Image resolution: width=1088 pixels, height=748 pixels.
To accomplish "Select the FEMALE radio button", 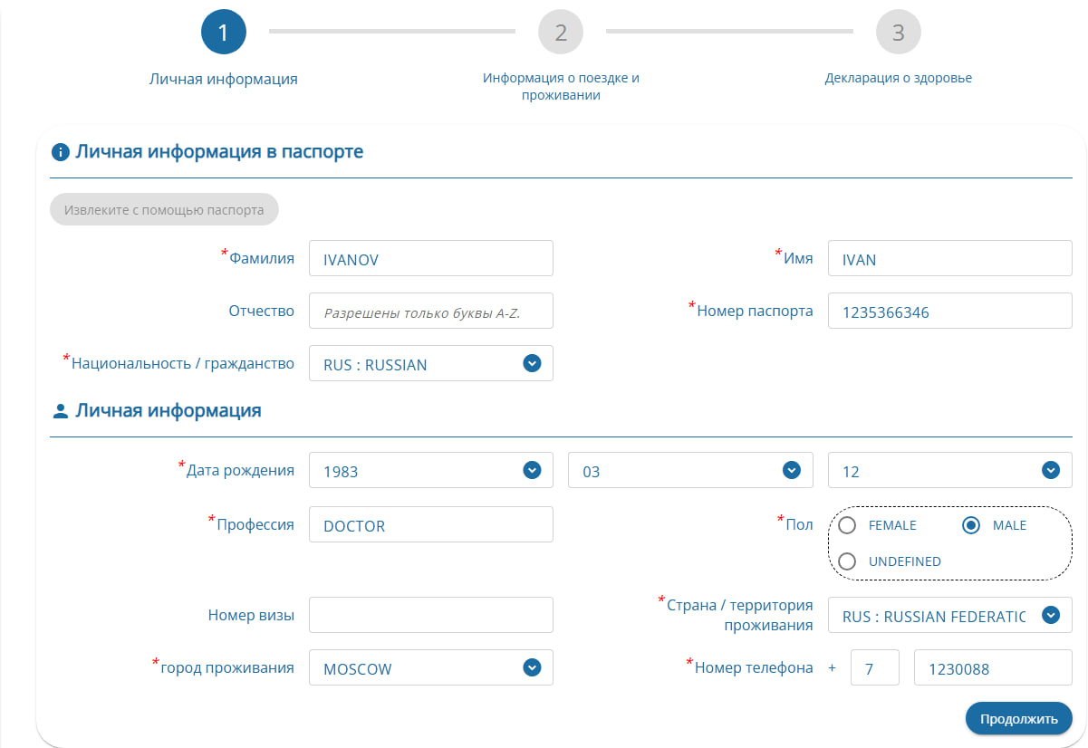I will click(848, 525).
